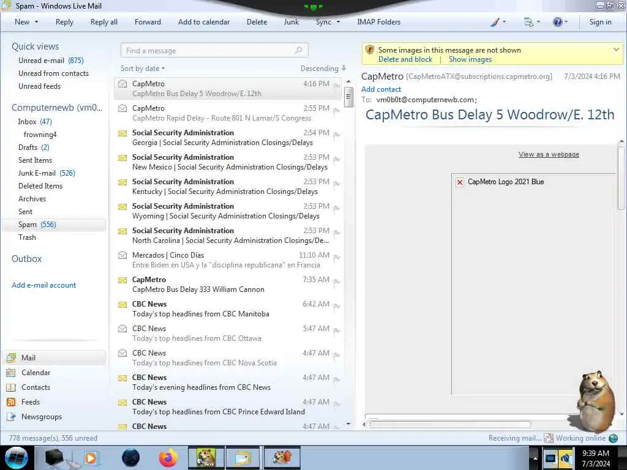Screen dimensions: 627x470
Task: Collapse the Quick views section
Action: [x=35, y=47]
